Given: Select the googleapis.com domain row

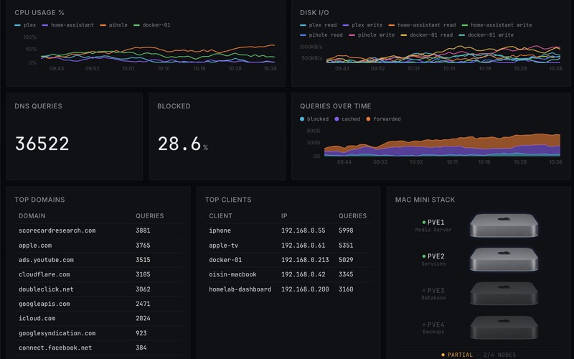Looking at the screenshot, I should (x=98, y=304).
